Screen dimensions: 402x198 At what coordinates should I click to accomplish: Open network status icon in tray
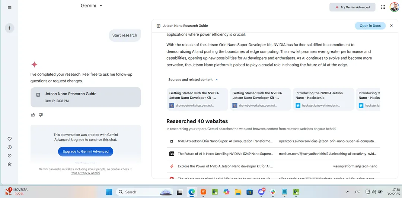pos(367,192)
